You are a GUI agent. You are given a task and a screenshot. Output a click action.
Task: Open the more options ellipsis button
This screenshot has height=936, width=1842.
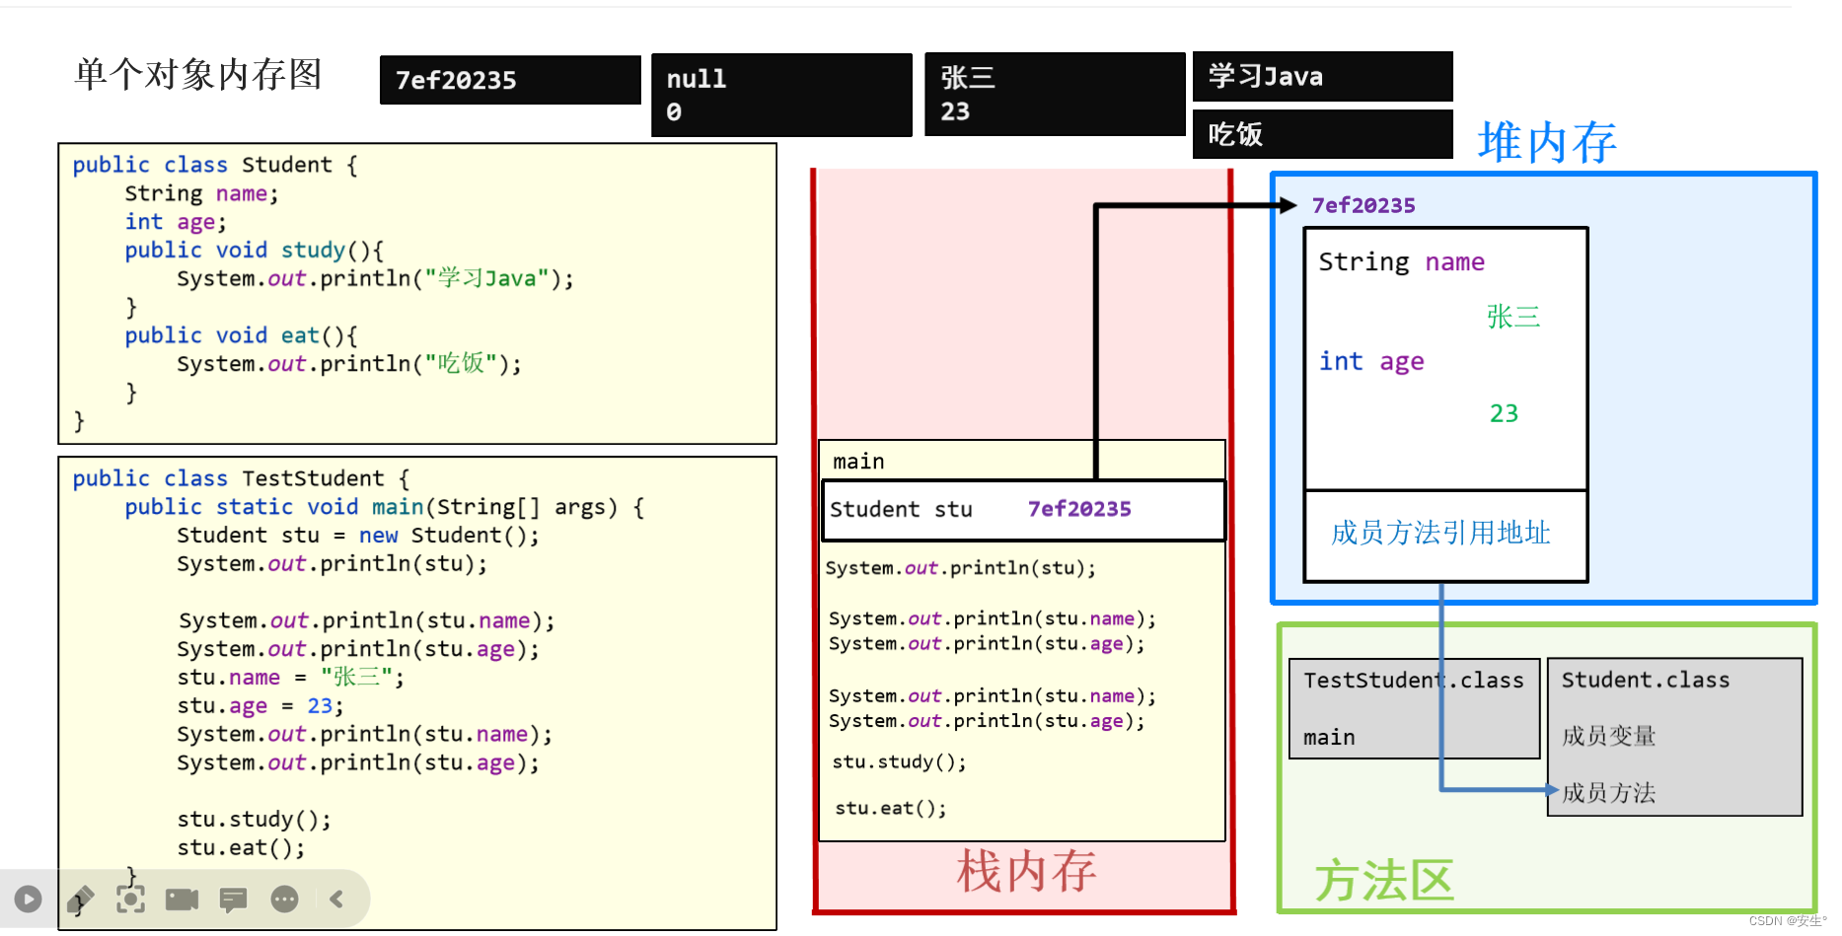pyautogui.click(x=284, y=899)
